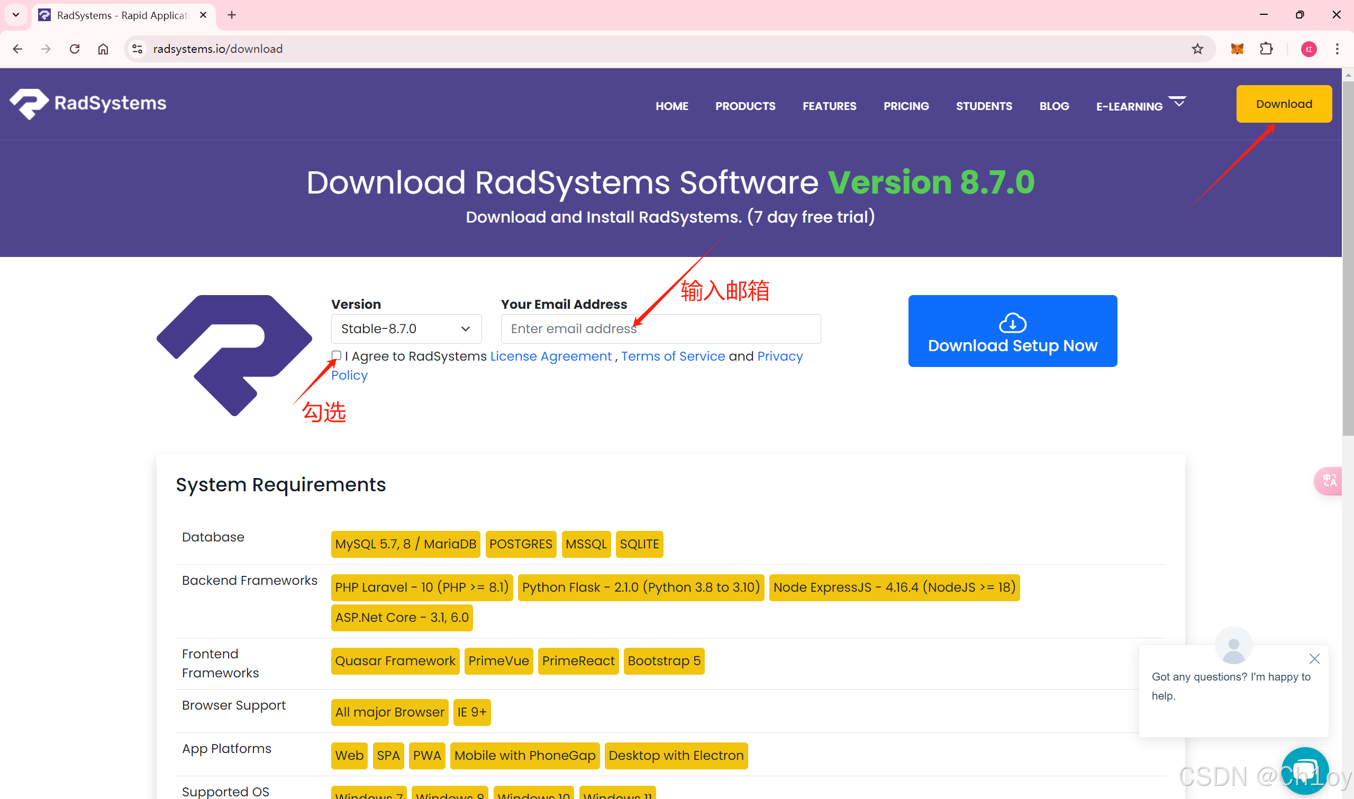
Task: Click the PWA platform tag
Action: [426, 756]
